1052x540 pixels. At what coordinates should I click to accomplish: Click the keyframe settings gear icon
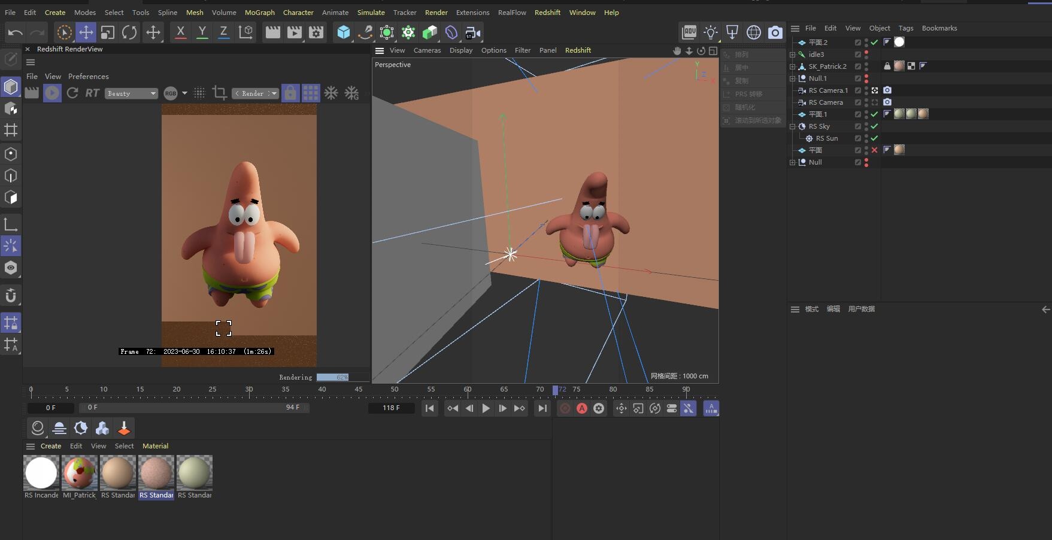tap(599, 408)
